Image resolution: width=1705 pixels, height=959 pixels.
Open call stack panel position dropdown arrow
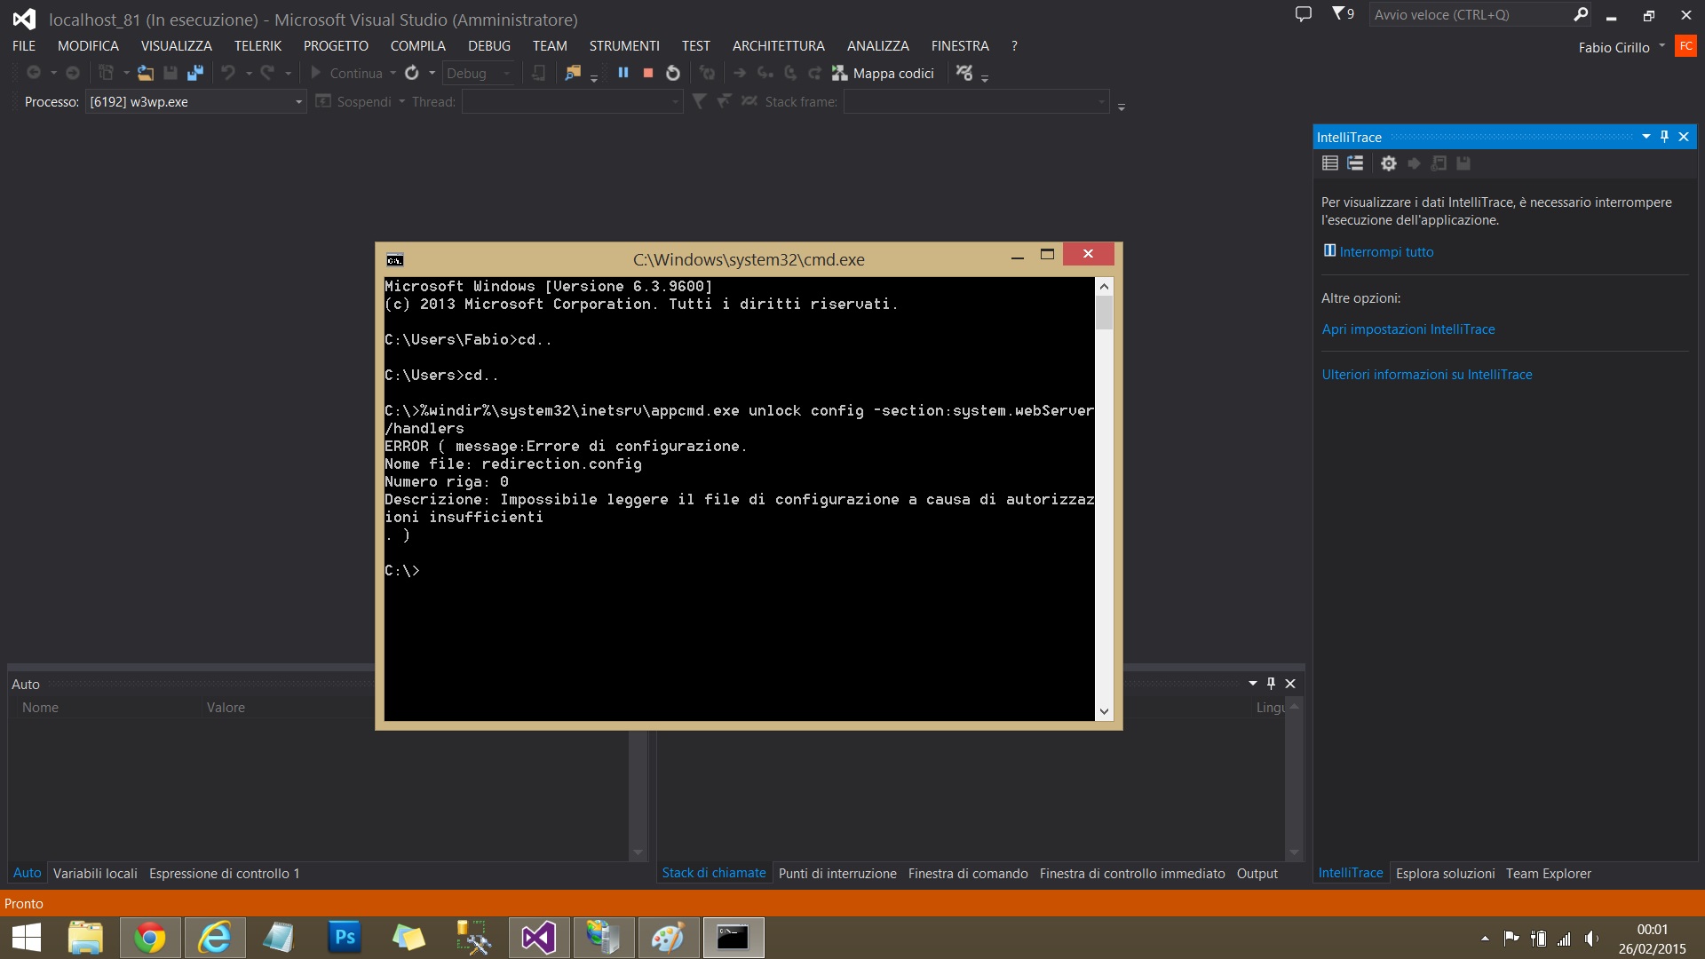pos(1253,684)
